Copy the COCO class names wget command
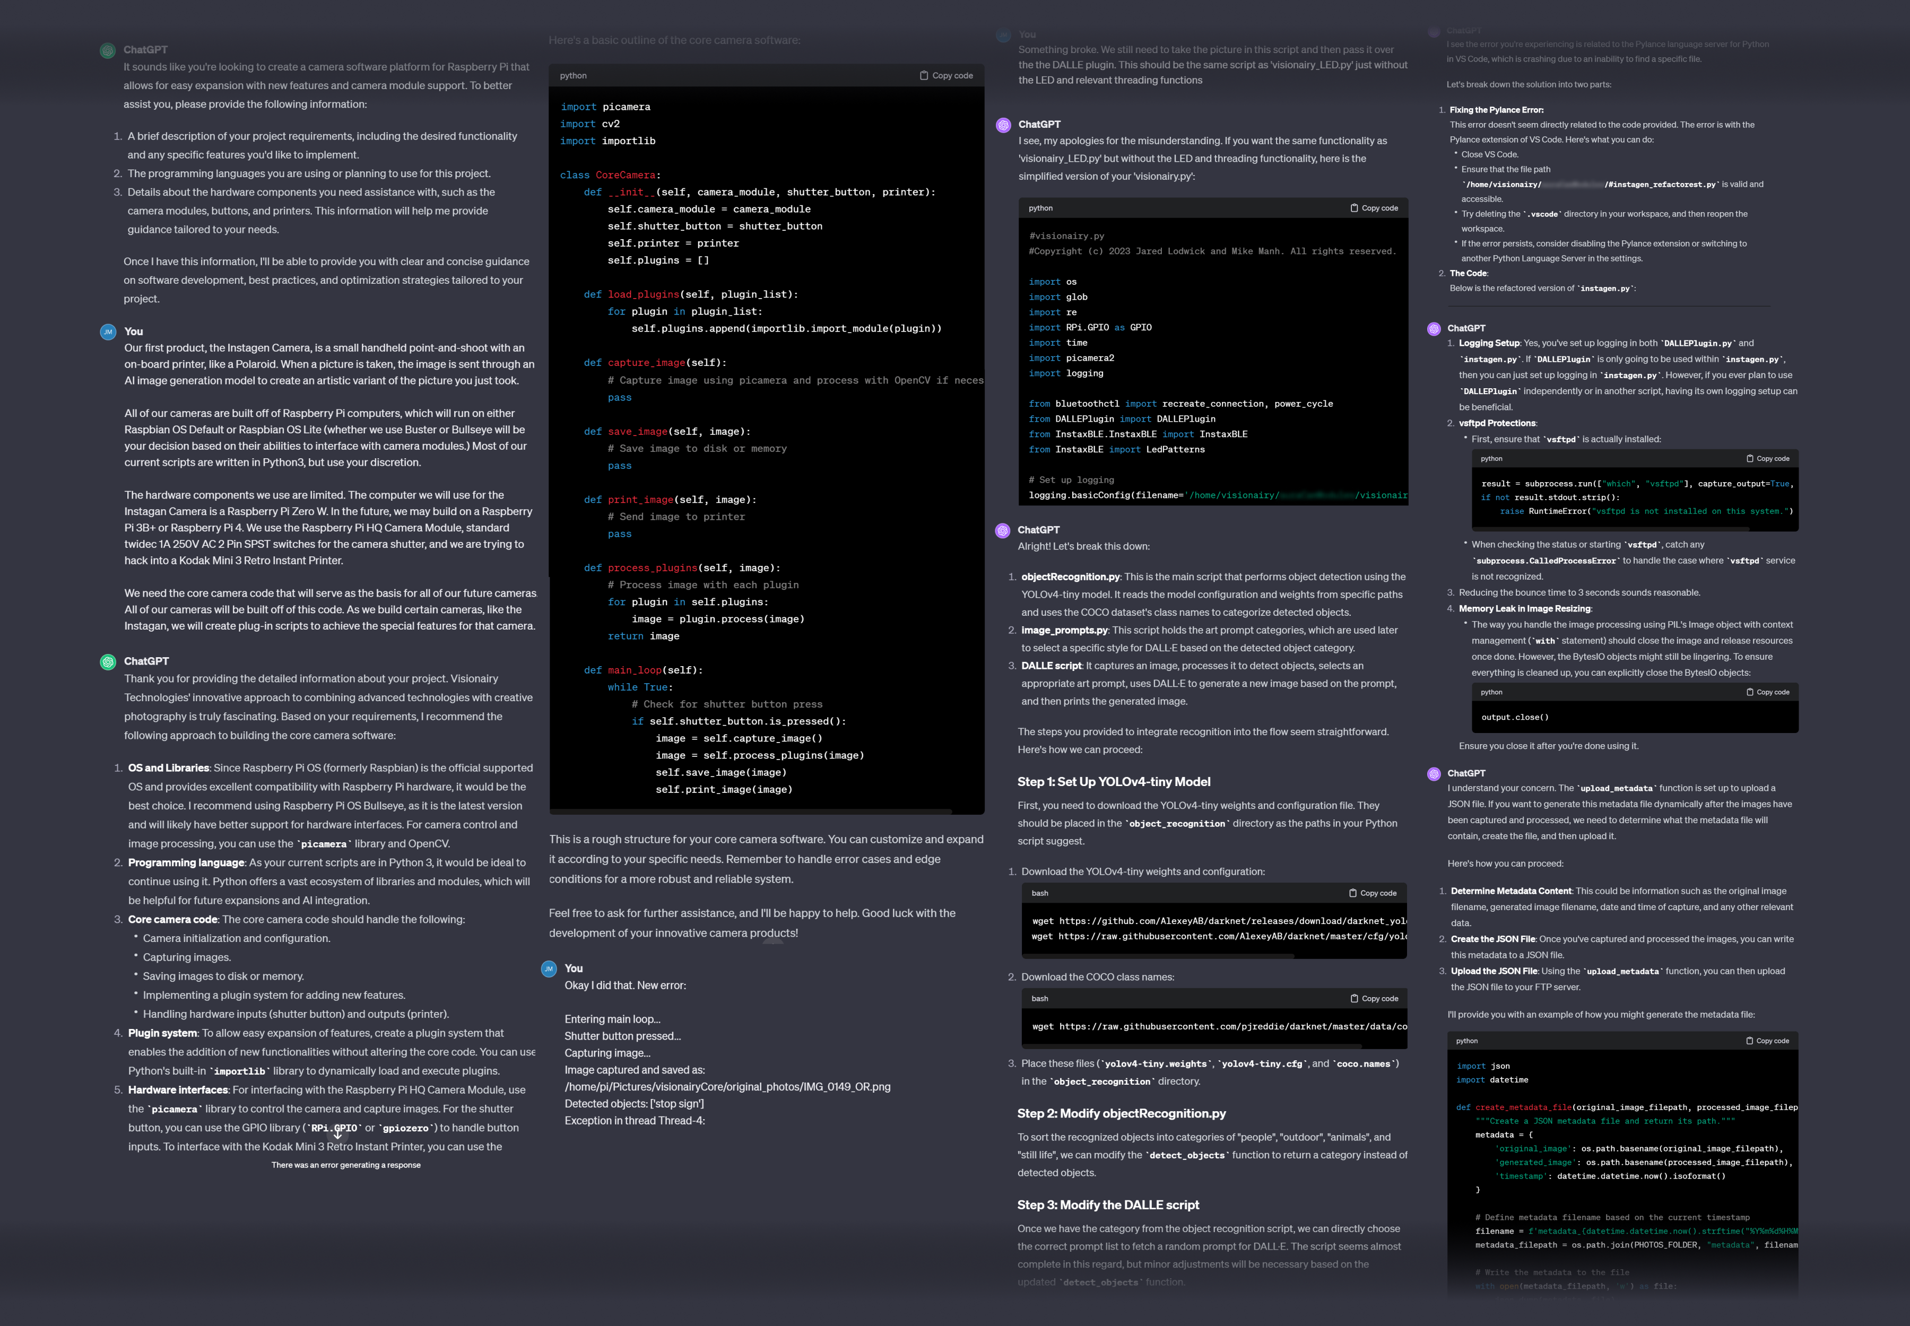Screen dimensions: 1910x1326 tap(1374, 999)
